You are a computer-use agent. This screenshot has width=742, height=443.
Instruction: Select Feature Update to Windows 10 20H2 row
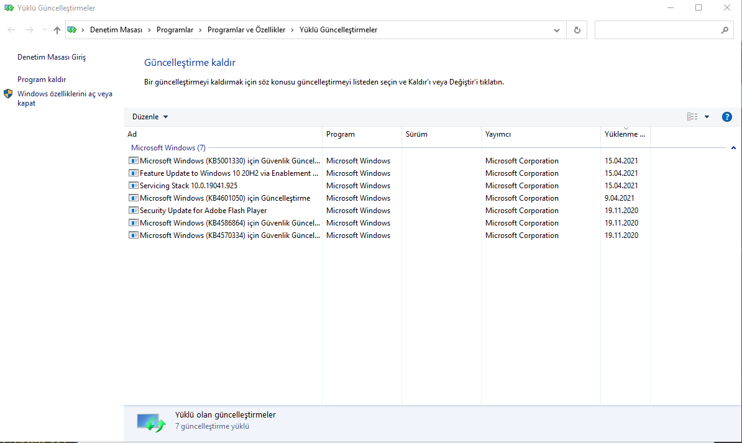[387, 173]
